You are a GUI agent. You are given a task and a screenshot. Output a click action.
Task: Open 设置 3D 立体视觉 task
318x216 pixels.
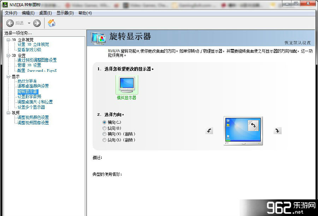click(x=33, y=44)
